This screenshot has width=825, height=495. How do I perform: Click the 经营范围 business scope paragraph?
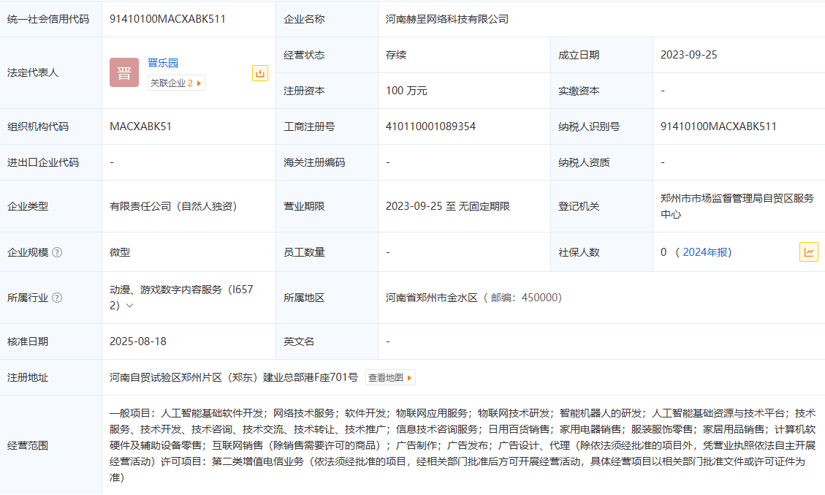462,445
